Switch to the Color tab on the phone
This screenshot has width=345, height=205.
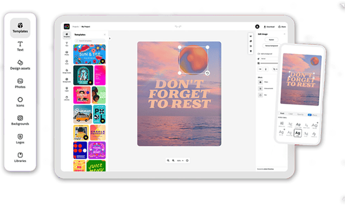290,114
